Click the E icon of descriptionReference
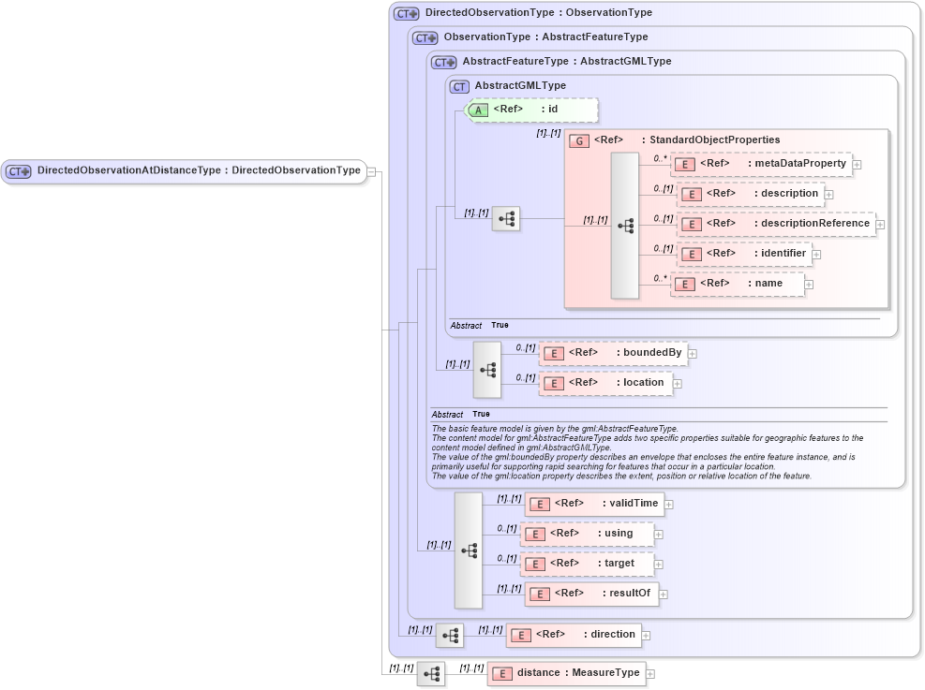The width and height of the screenshot is (925, 690). 692,225
